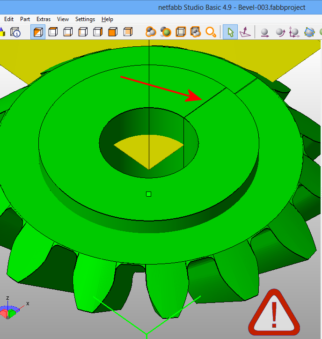Viewport: 322px width, 339px height.
Task: Click the green sphere zoom icon
Action: click(165, 32)
